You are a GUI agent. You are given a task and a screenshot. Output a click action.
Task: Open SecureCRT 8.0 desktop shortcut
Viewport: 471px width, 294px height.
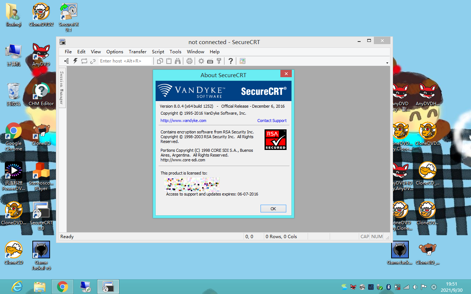tap(41, 216)
